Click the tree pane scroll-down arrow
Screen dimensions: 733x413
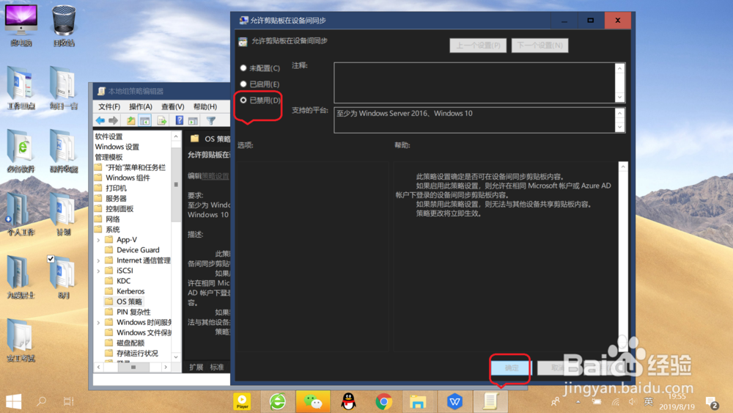176,357
